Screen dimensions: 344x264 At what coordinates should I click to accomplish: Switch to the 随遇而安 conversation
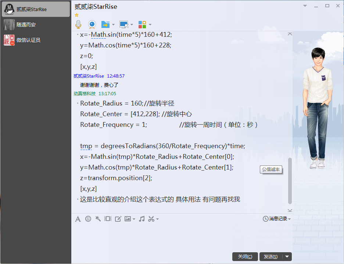tap(36, 25)
